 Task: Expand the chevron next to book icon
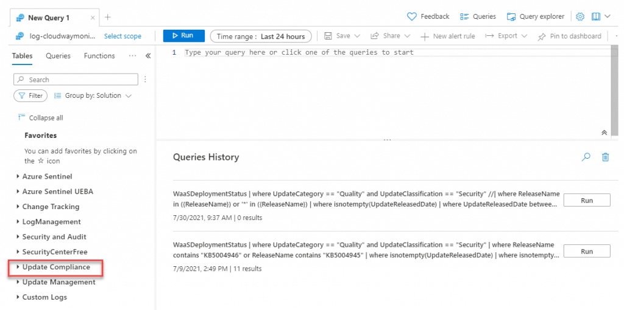[608, 16]
